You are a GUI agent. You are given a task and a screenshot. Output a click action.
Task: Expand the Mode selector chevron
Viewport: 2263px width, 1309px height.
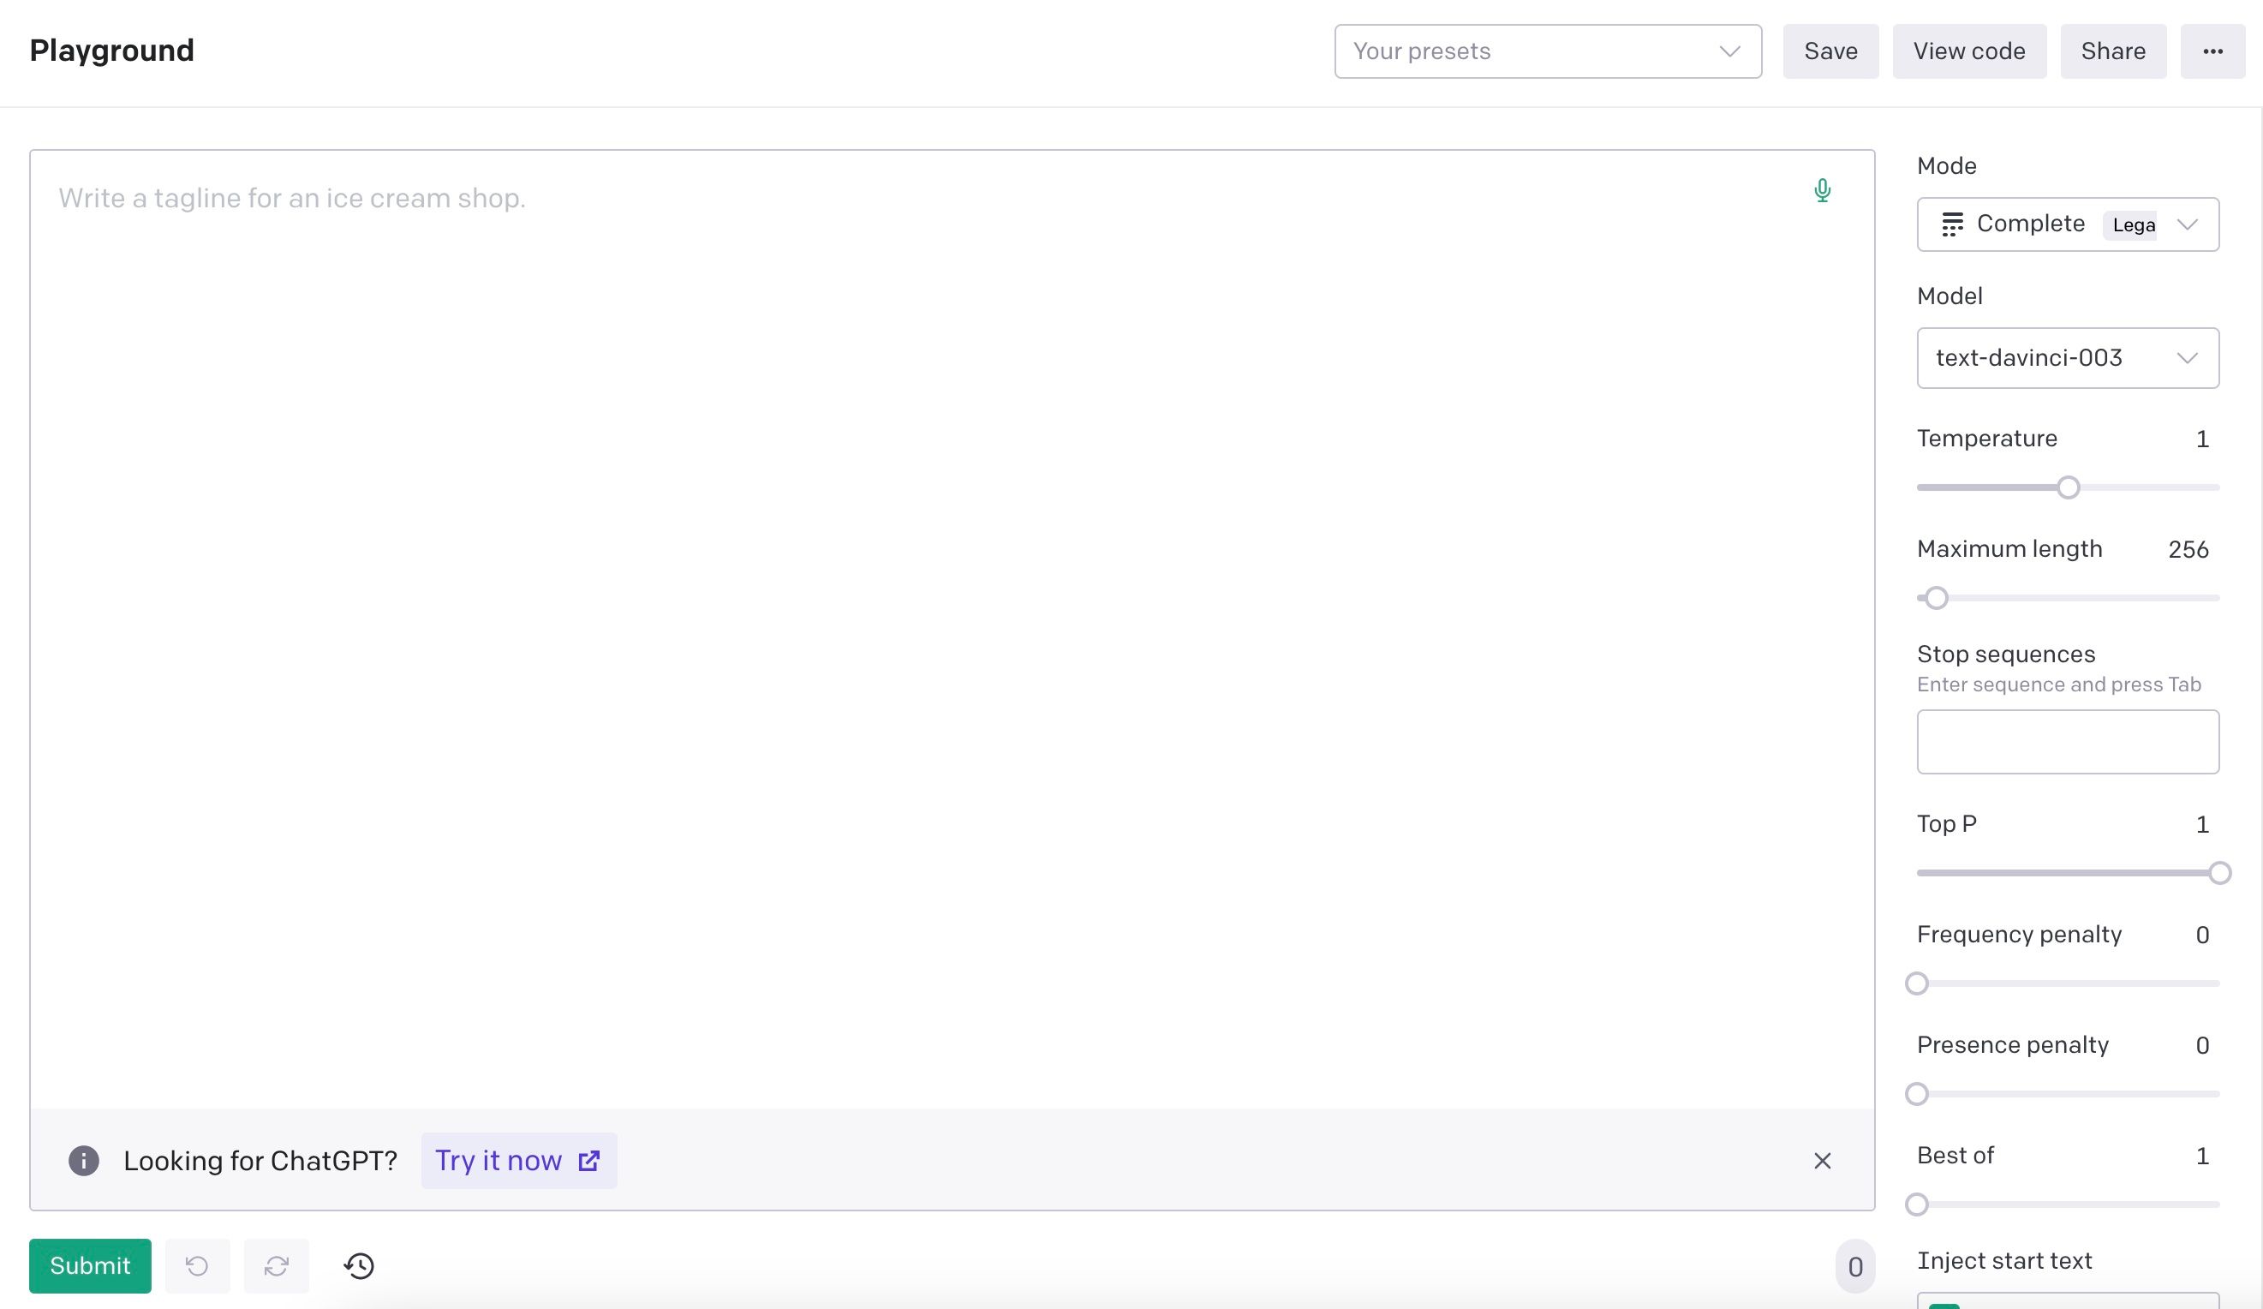point(2188,224)
